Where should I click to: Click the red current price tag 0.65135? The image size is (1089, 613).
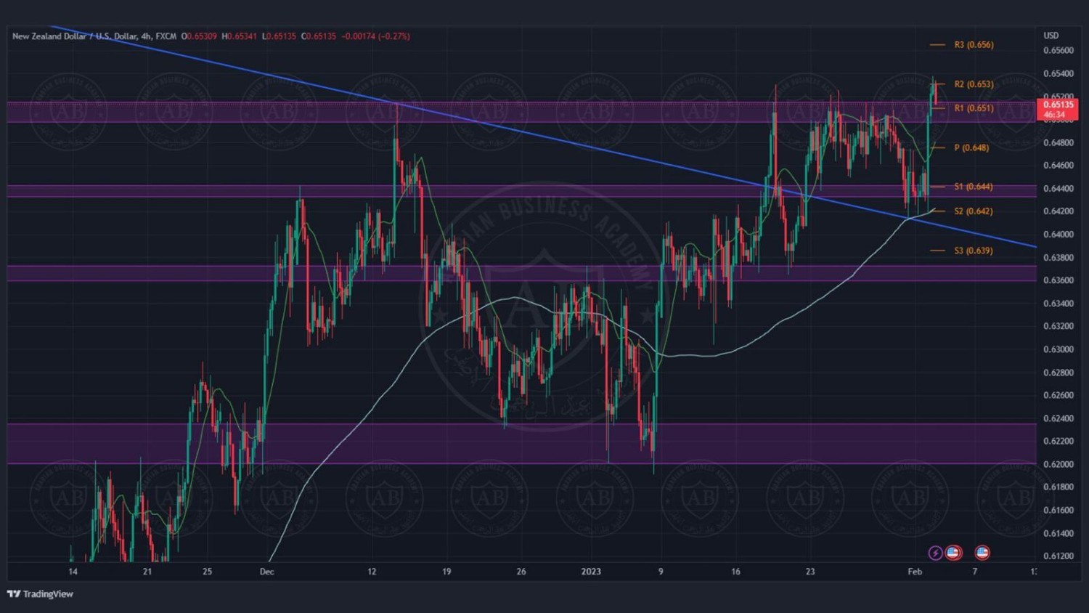coord(1058,110)
